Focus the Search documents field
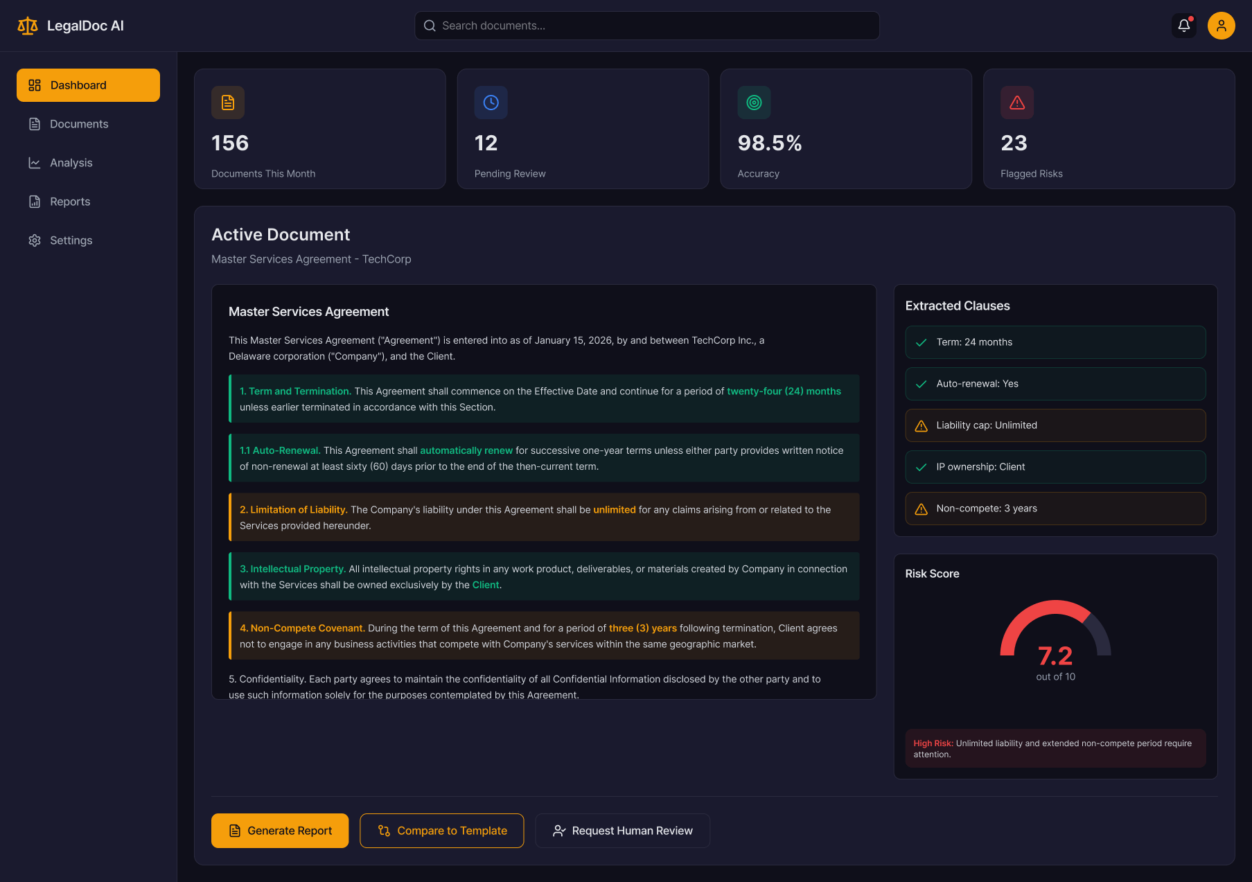This screenshot has width=1252, height=882. click(646, 26)
